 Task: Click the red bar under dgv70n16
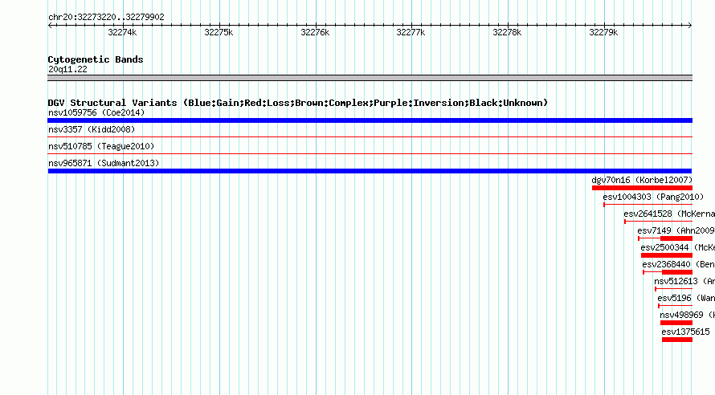642,188
